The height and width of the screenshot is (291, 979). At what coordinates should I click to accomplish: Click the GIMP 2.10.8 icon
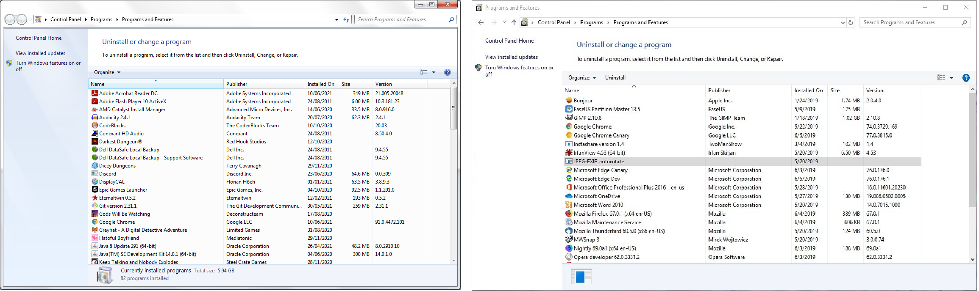[x=569, y=118]
